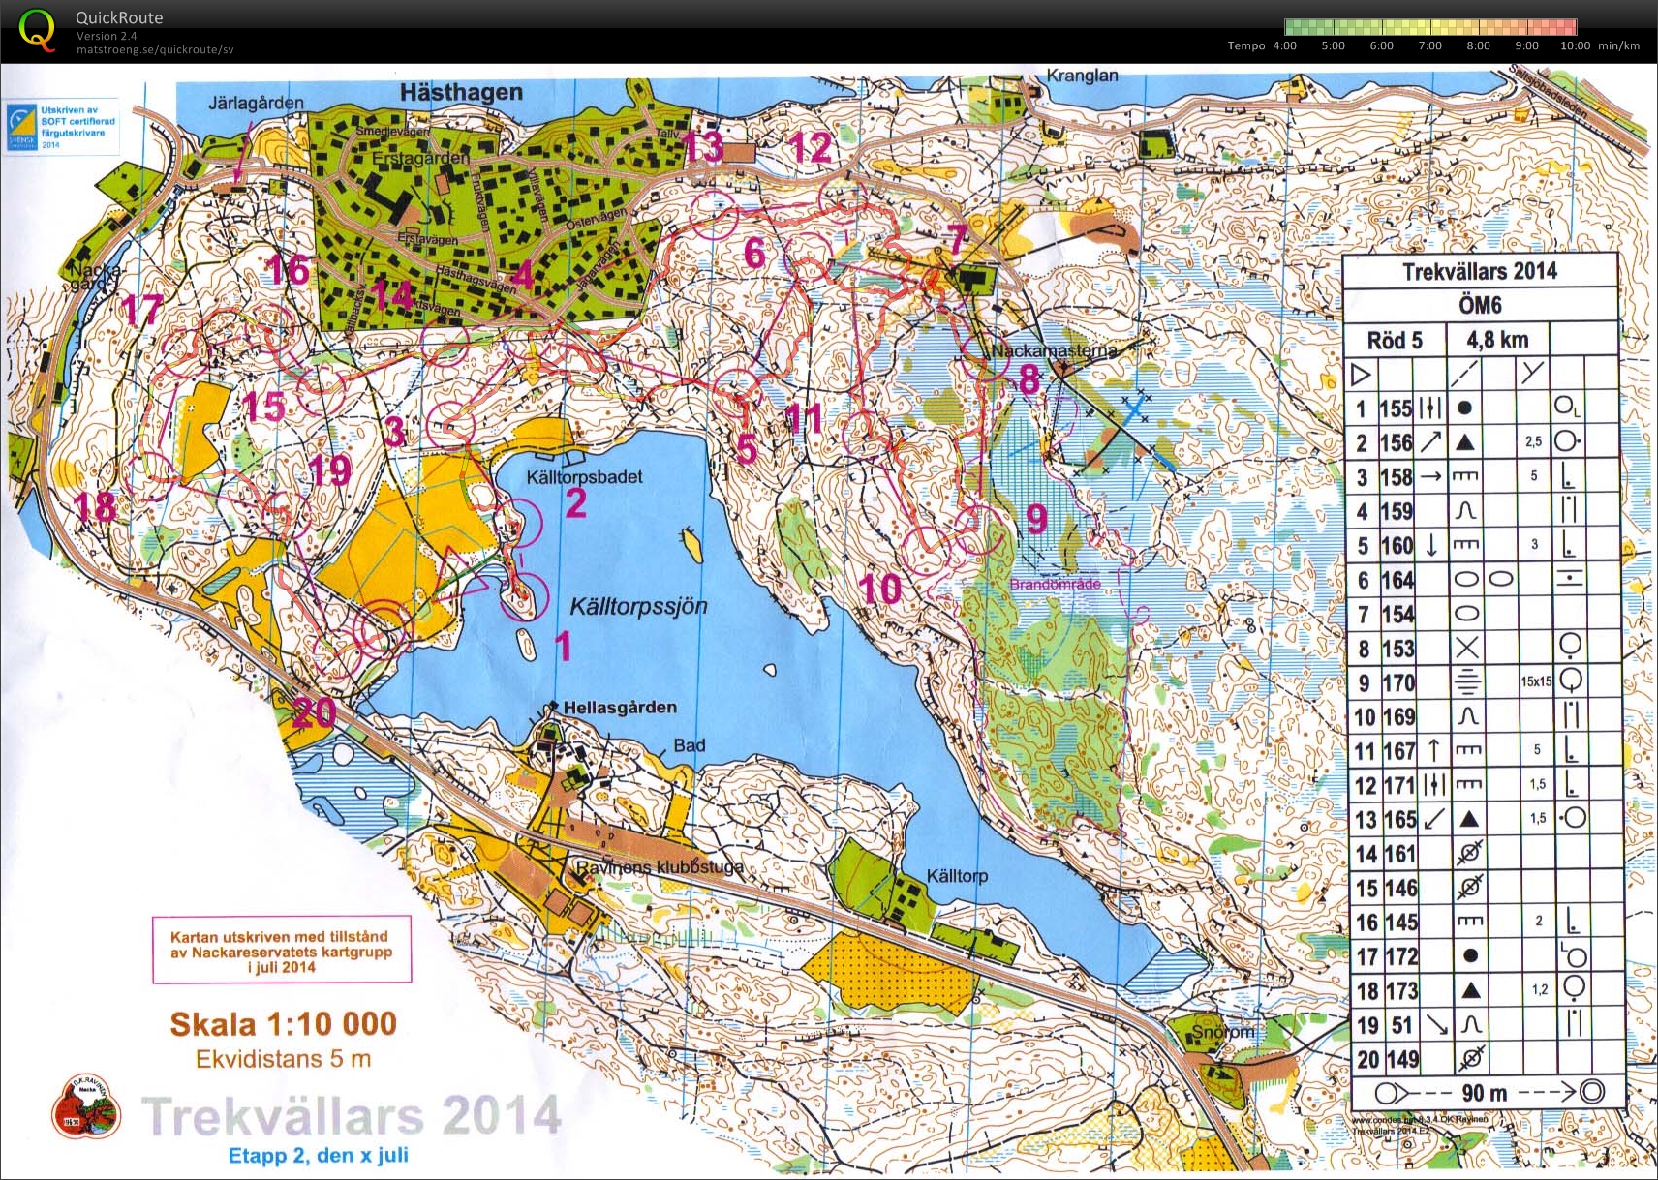Click the 'ÖM6' class cell in table
Viewport: 1658px width, 1180px height.
1480,306
